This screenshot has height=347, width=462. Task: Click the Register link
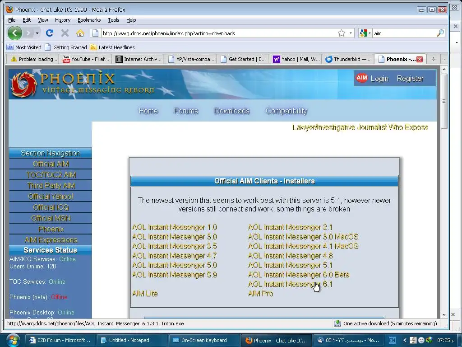pos(410,79)
